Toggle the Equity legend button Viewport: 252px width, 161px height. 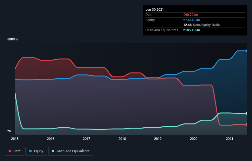(36, 151)
